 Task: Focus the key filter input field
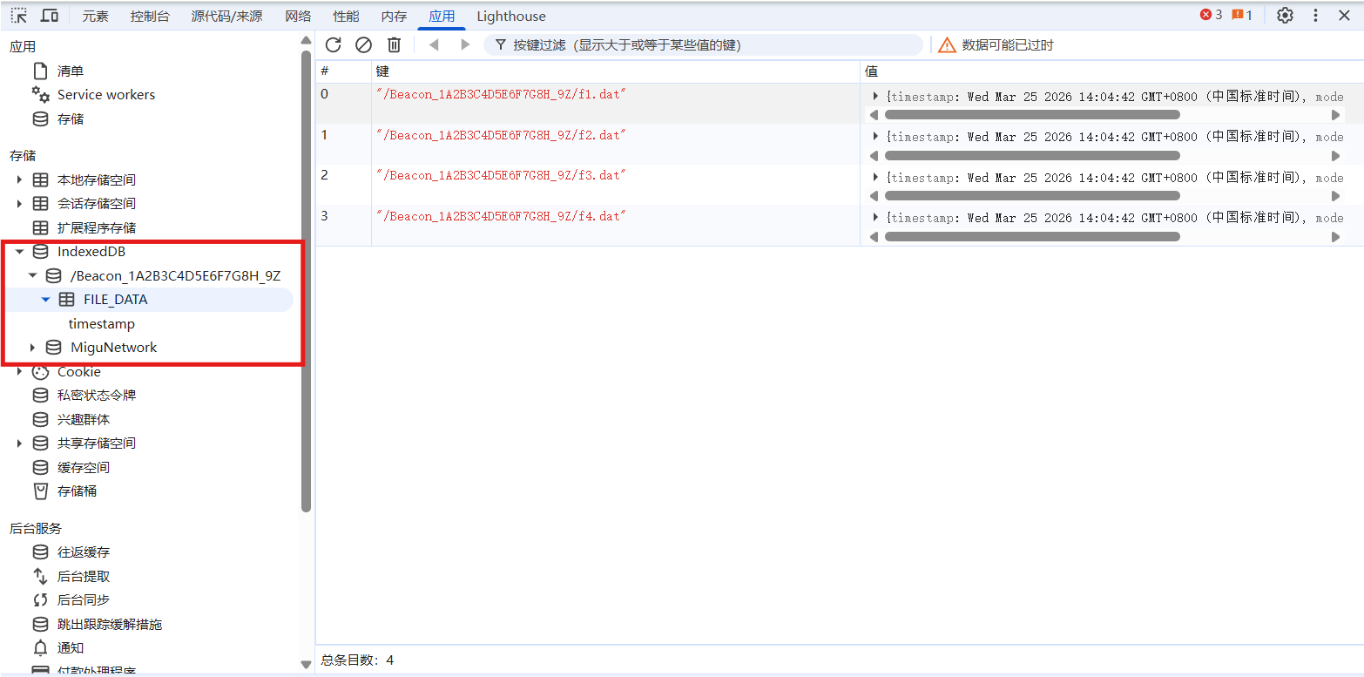click(703, 45)
